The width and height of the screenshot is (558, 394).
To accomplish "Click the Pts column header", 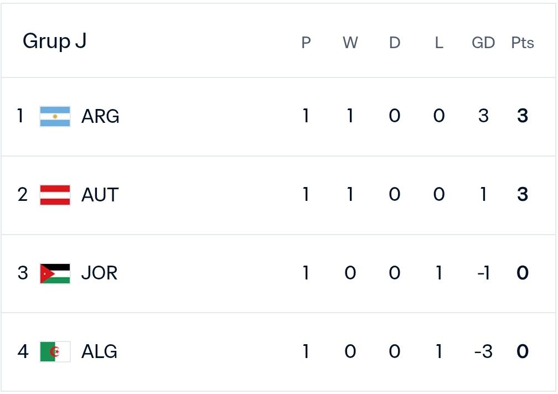I will 523,43.
